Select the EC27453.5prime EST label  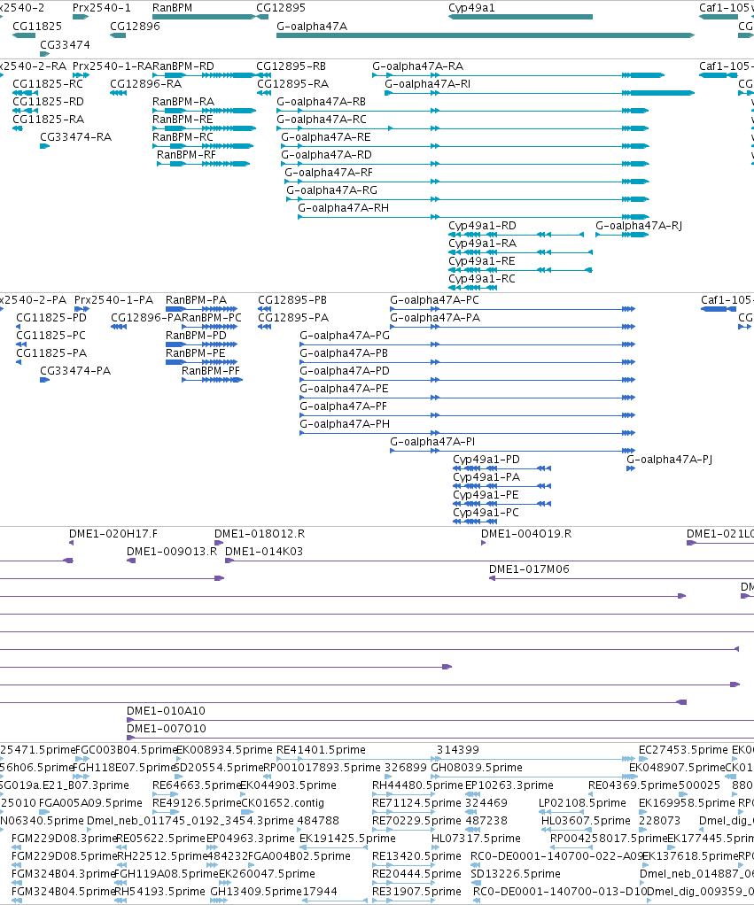683,750
